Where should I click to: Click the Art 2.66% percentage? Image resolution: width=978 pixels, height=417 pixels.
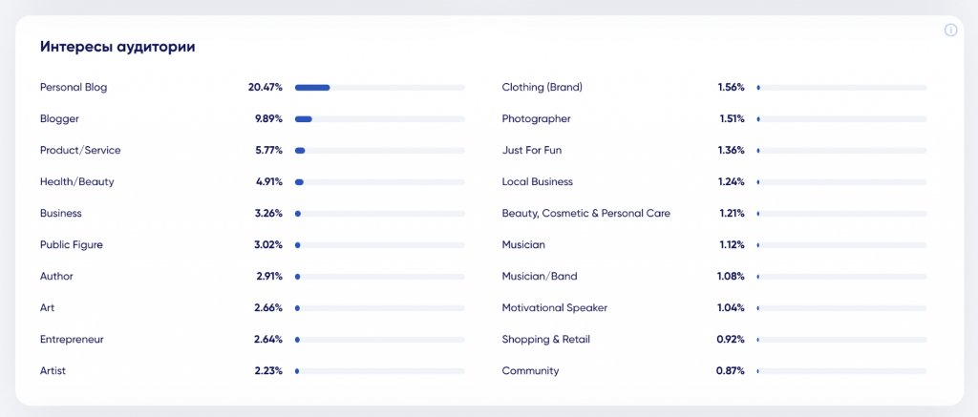pos(268,308)
